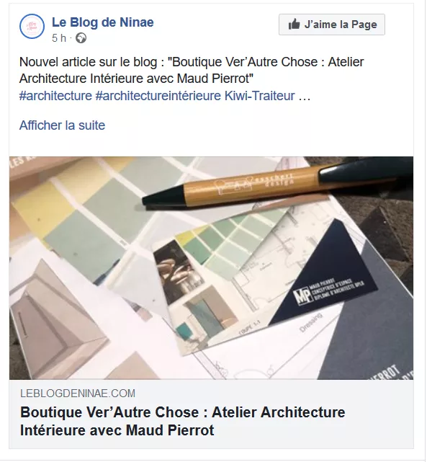Open article title Boutique Ver'Autre Chose headline
The height and width of the screenshot is (462, 427).
pyautogui.click(x=182, y=422)
